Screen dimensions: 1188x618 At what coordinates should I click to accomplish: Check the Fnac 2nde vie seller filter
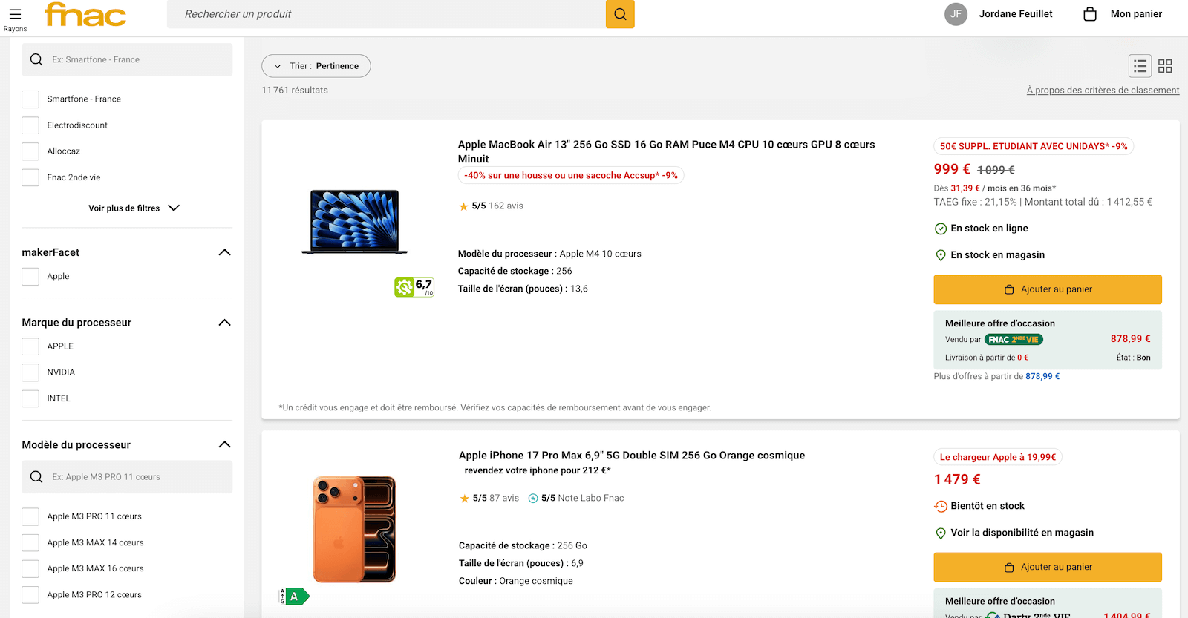coord(30,177)
